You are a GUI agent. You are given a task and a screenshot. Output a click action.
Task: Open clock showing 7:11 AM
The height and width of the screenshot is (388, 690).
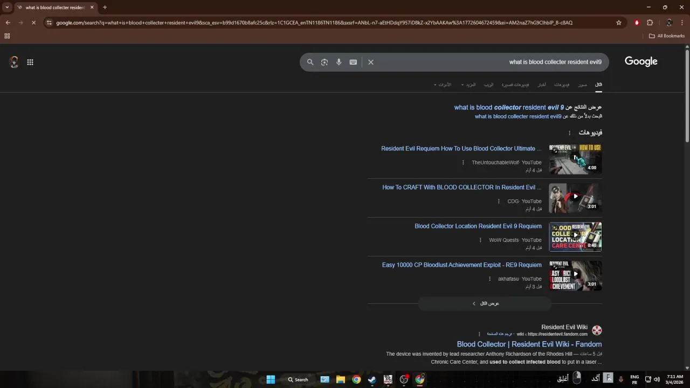click(x=675, y=379)
